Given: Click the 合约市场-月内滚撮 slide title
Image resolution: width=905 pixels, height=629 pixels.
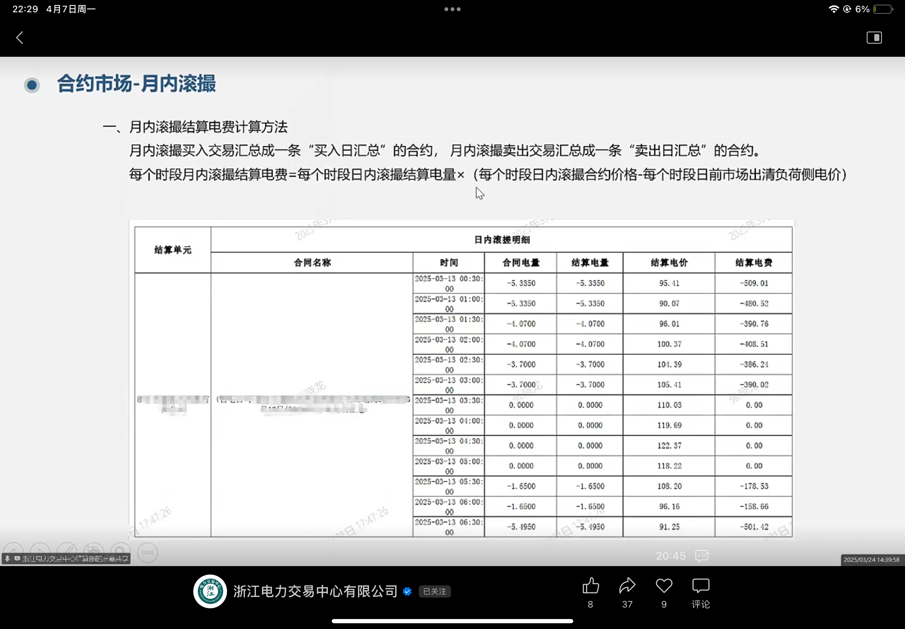Looking at the screenshot, I should pos(136,84).
